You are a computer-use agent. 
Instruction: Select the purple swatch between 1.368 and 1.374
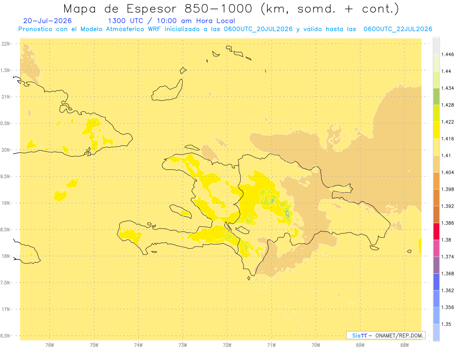pyautogui.click(x=436, y=265)
